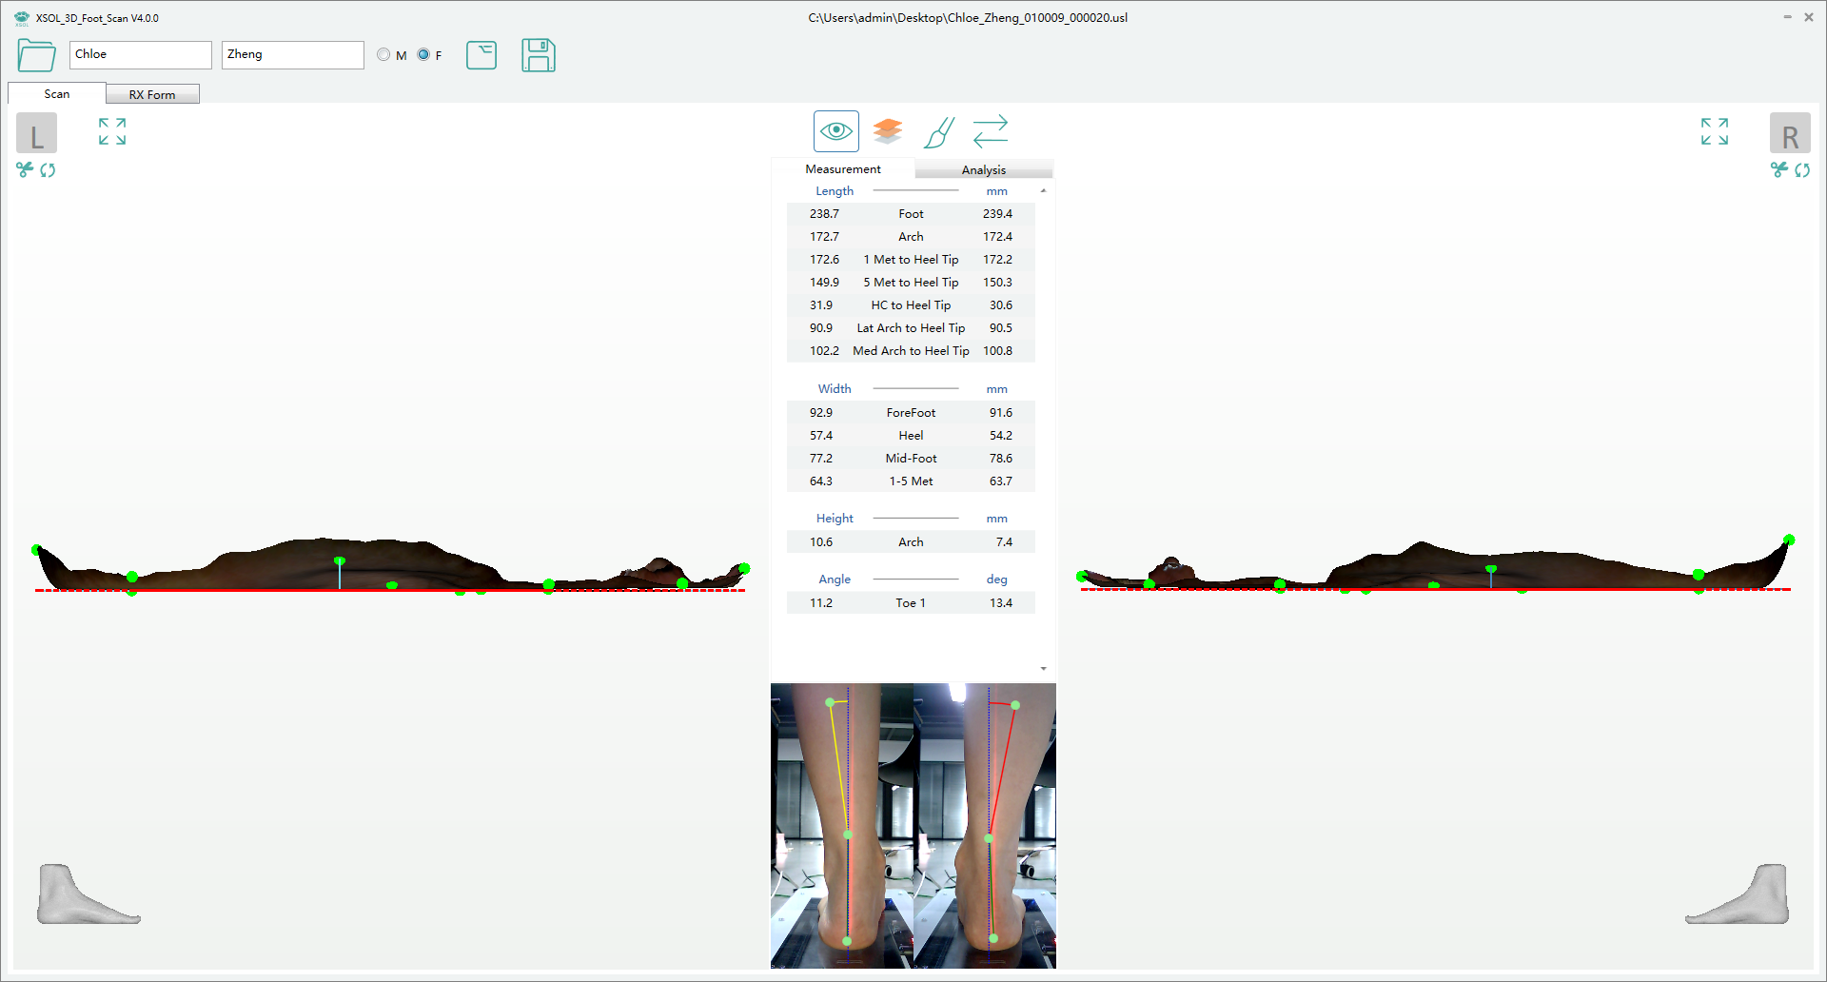Select the layers display mode icon
Viewport: 1827px width, 982px height.
887,130
